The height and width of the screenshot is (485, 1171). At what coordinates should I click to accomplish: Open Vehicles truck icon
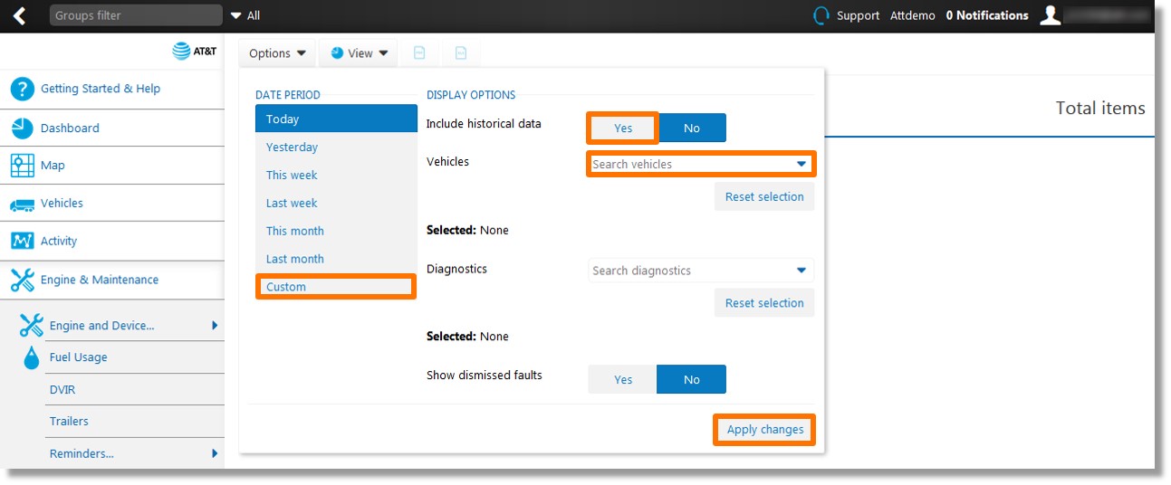23,204
